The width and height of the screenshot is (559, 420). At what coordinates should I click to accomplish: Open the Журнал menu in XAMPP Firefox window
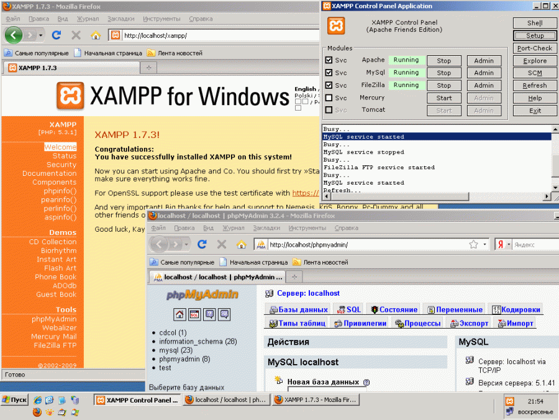88,19
